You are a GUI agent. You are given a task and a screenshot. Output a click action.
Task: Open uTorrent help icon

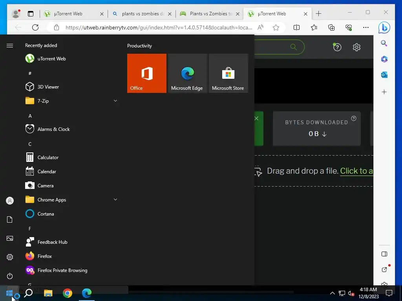[x=337, y=47]
